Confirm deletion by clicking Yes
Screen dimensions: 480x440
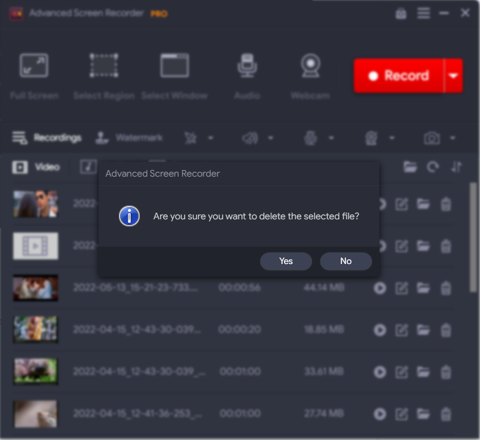pos(286,261)
